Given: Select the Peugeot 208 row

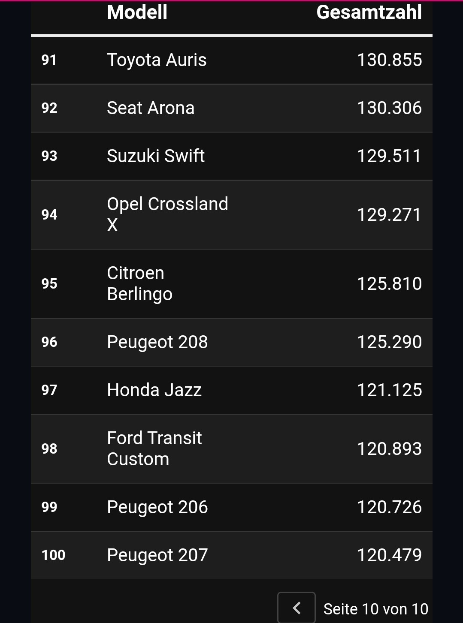Looking at the screenshot, I should pyautogui.click(x=232, y=342).
